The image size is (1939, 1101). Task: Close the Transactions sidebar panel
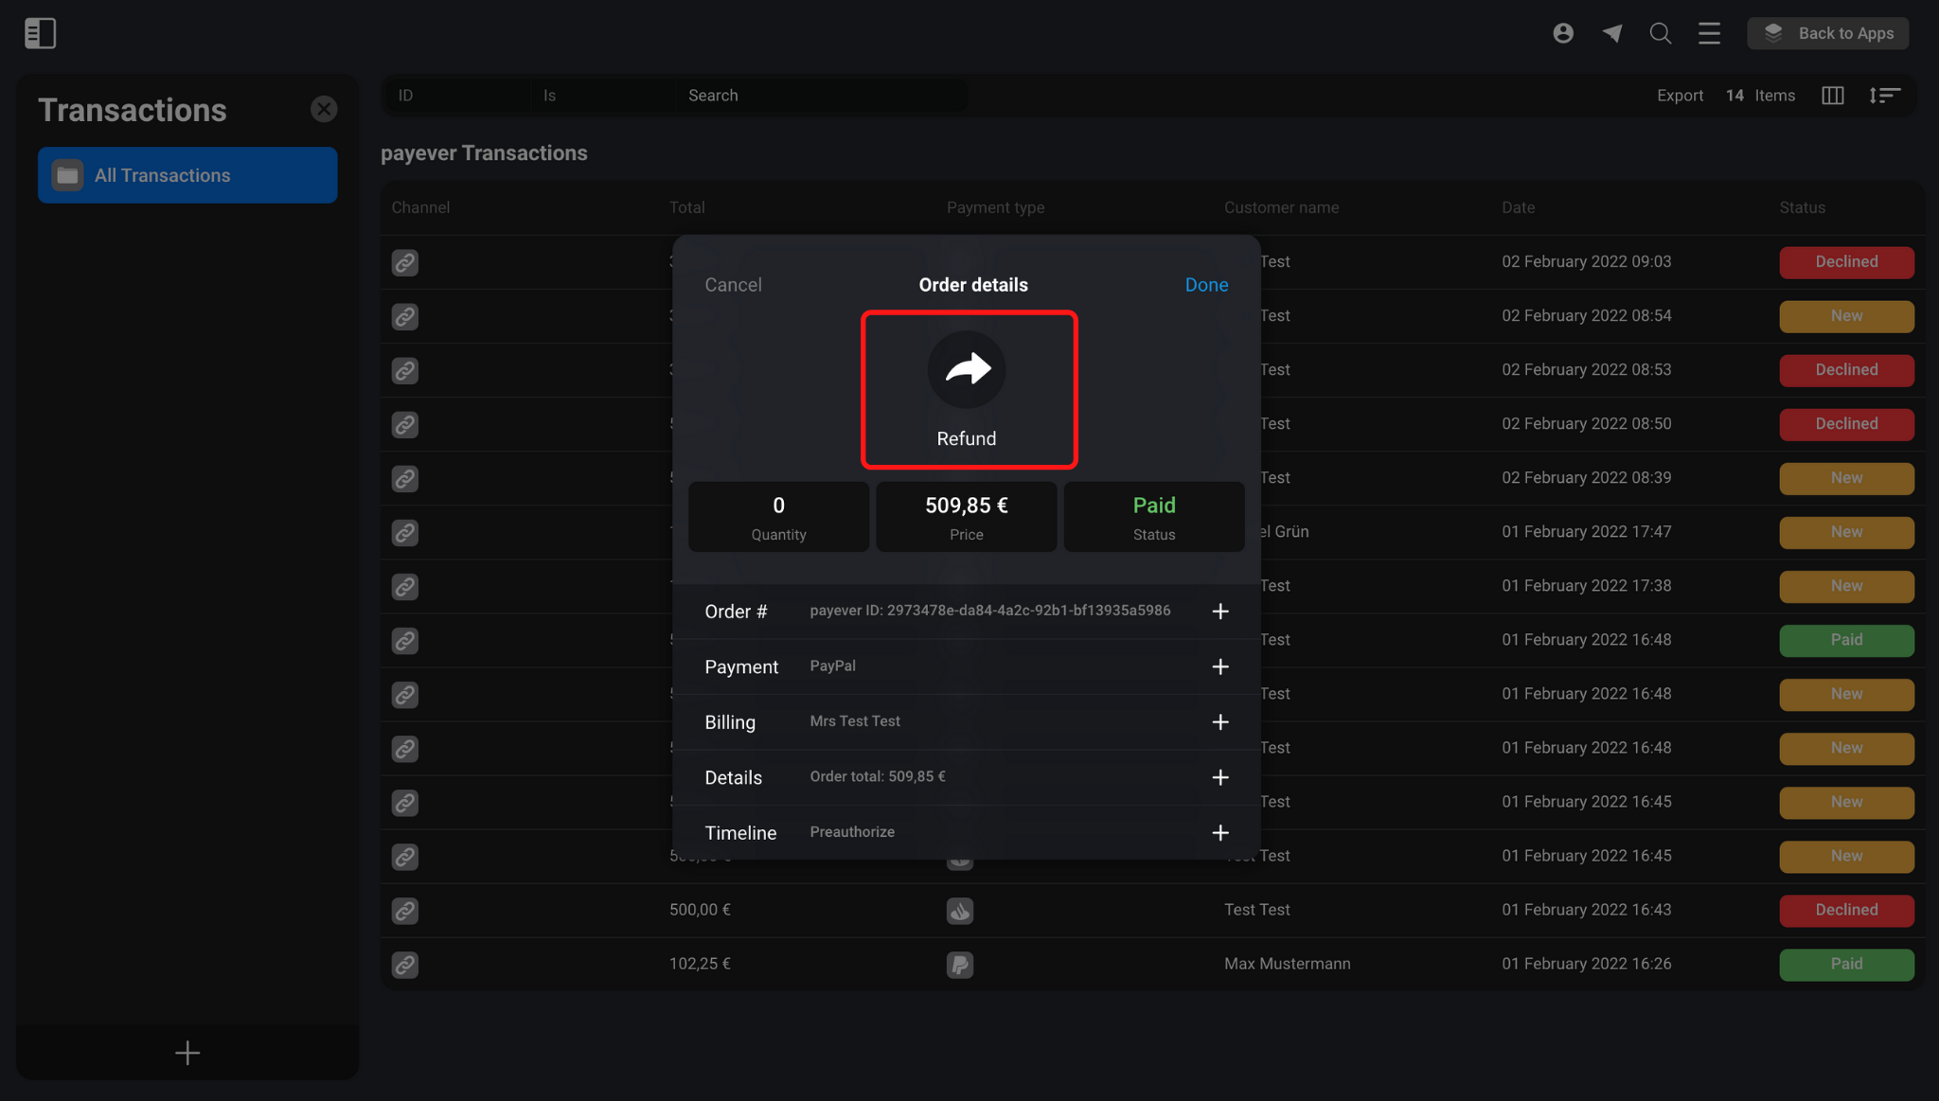pyautogui.click(x=324, y=109)
